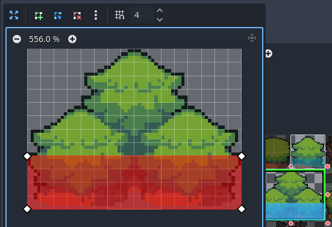The width and height of the screenshot is (332, 227).
Task: Center the view in polygon editor
Action: point(252,38)
